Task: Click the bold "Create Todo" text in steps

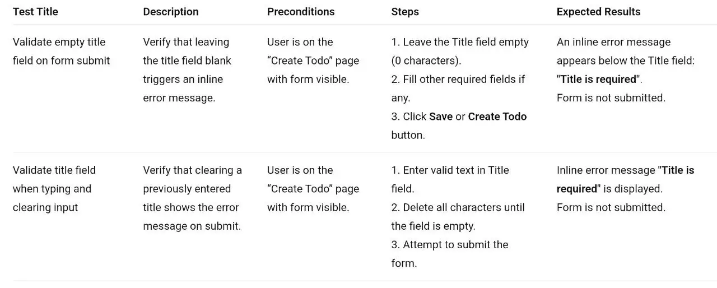Action: coord(497,117)
